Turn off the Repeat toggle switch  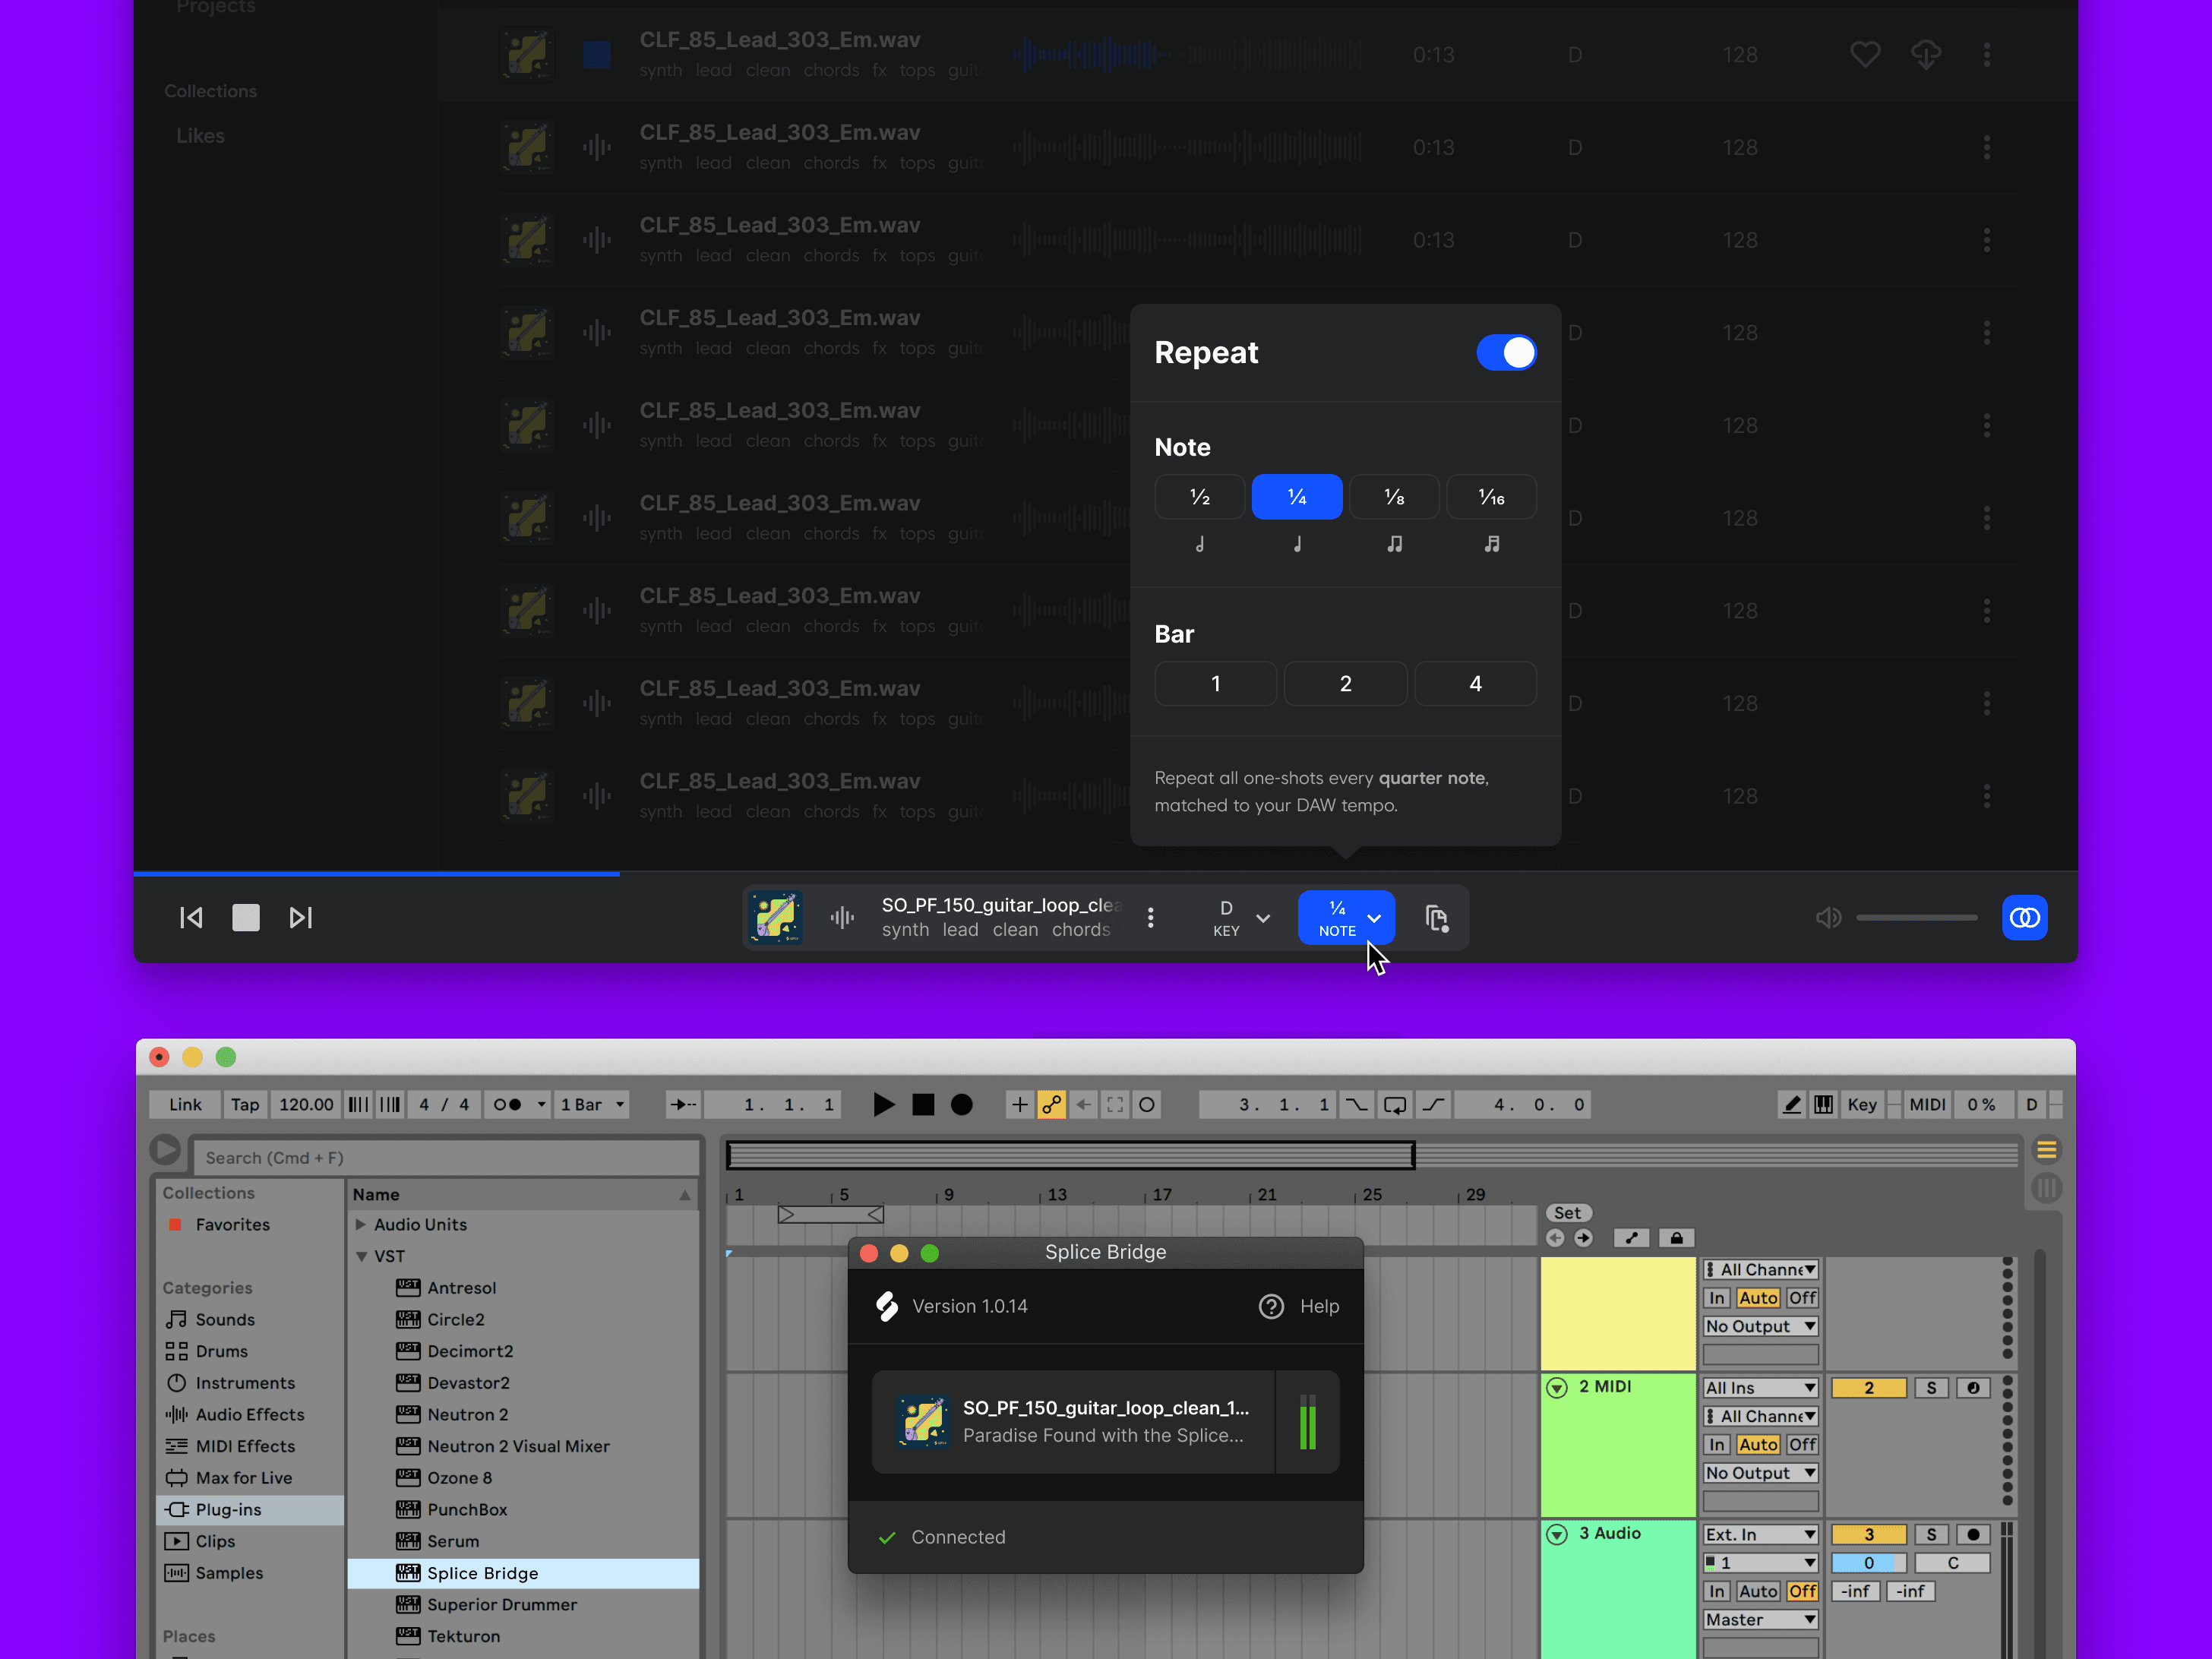[x=1506, y=352]
